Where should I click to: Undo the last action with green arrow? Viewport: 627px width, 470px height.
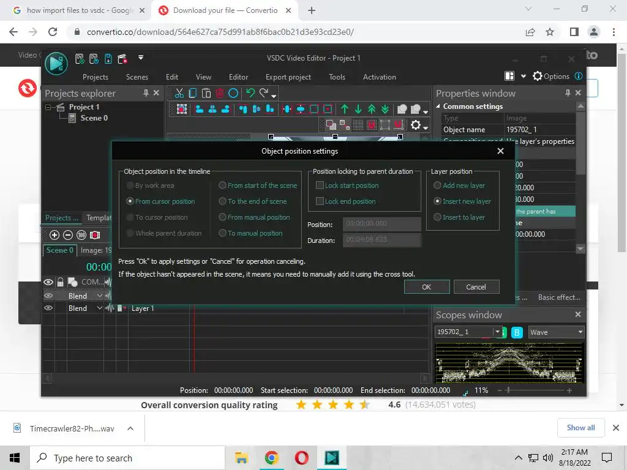(x=250, y=93)
